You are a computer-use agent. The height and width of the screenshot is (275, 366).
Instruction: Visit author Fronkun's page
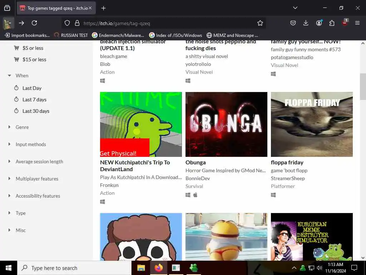pyautogui.click(x=109, y=185)
